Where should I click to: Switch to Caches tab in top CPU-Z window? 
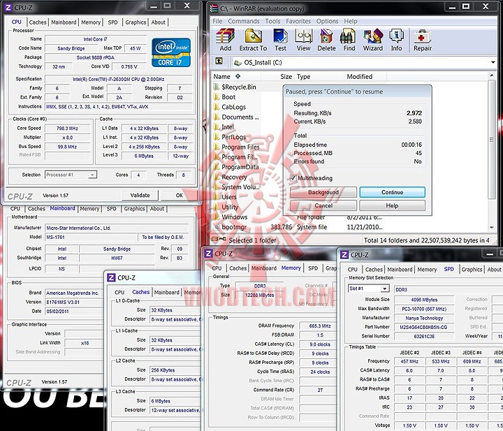coord(38,22)
